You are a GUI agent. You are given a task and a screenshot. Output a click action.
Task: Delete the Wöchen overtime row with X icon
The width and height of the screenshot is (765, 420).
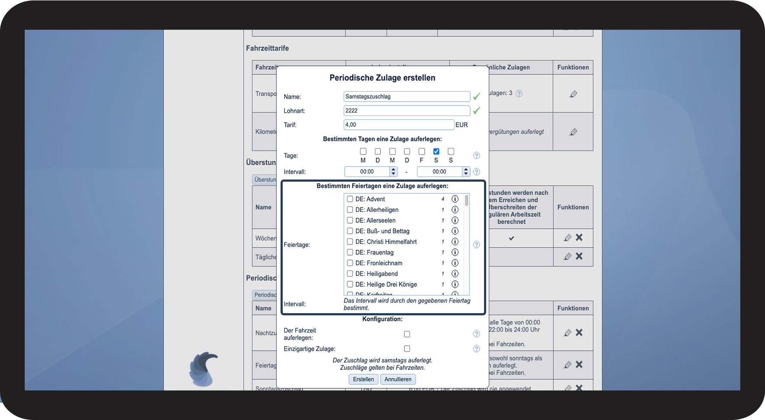pos(579,237)
